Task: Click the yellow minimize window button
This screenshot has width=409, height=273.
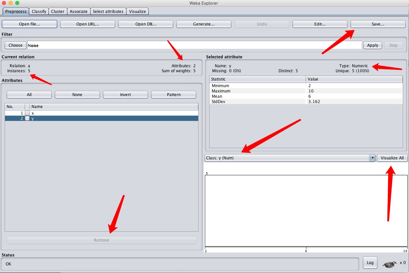Action: (x=11, y=3)
